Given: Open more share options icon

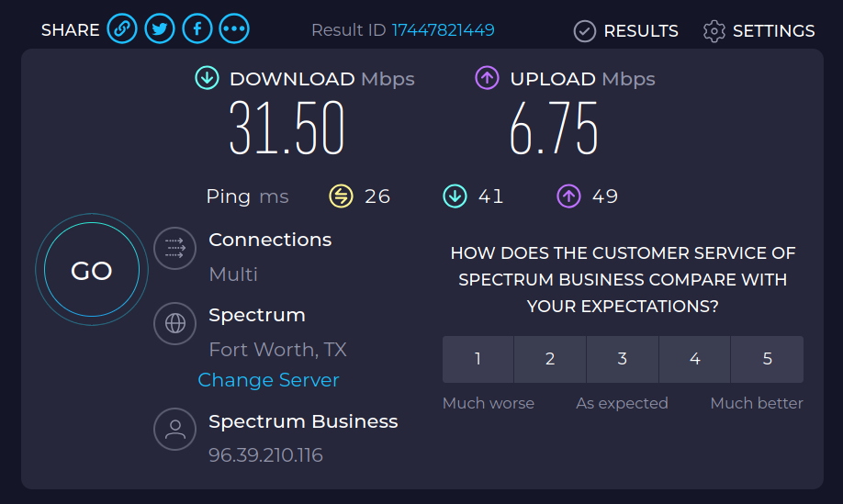Looking at the screenshot, I should point(234,29).
